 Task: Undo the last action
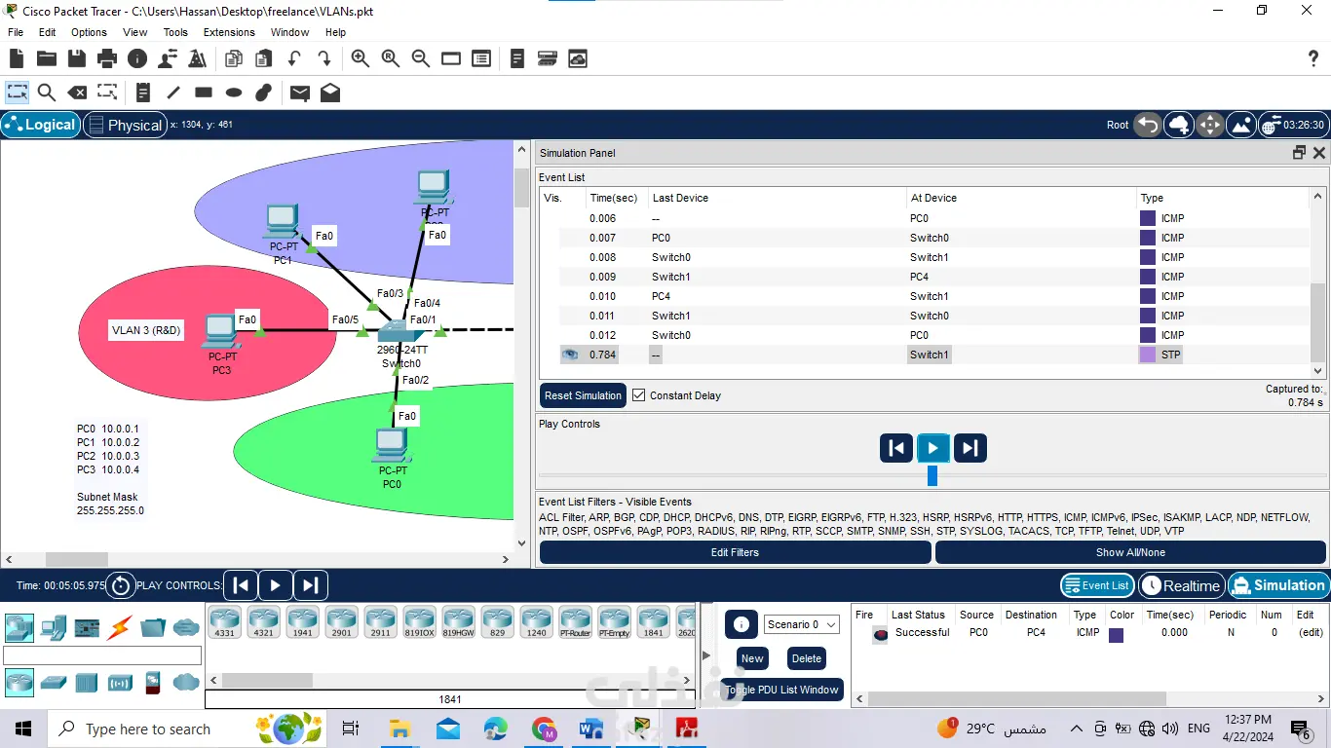pos(294,59)
